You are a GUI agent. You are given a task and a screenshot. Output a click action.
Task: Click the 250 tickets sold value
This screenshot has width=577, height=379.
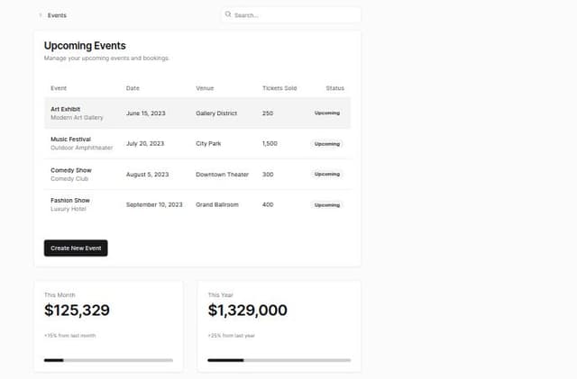tap(268, 113)
